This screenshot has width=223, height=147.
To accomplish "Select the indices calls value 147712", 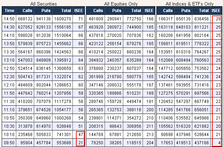I will [x=165, y=69].
